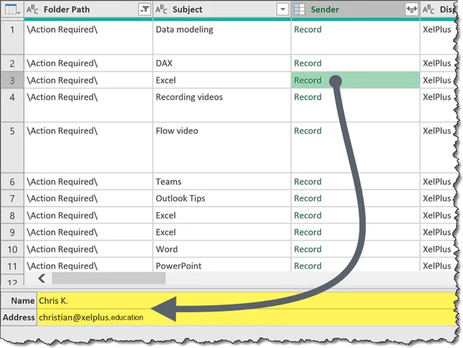Screen dimensions: 463x348
Task: Open the Record link in row 1
Action: [x=308, y=30]
